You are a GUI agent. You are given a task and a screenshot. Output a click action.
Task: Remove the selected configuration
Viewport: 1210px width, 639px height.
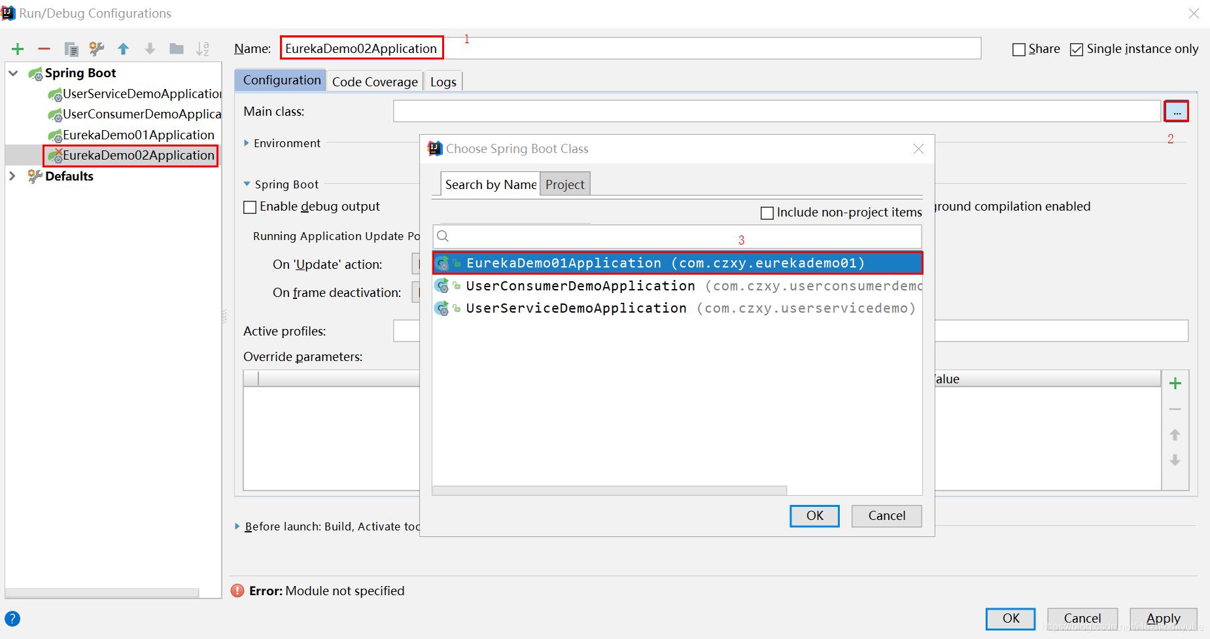point(44,49)
